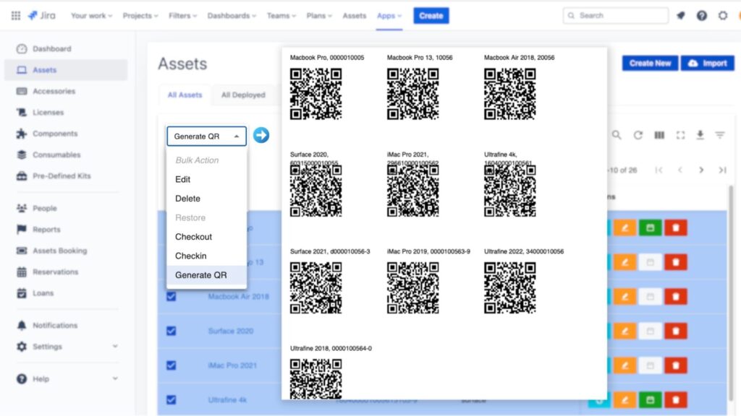The height and width of the screenshot is (416, 741).
Task: Select Checkout from the bulk action menu
Action: click(193, 236)
